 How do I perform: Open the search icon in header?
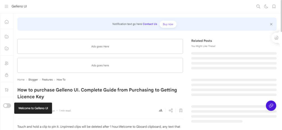click(258, 6)
